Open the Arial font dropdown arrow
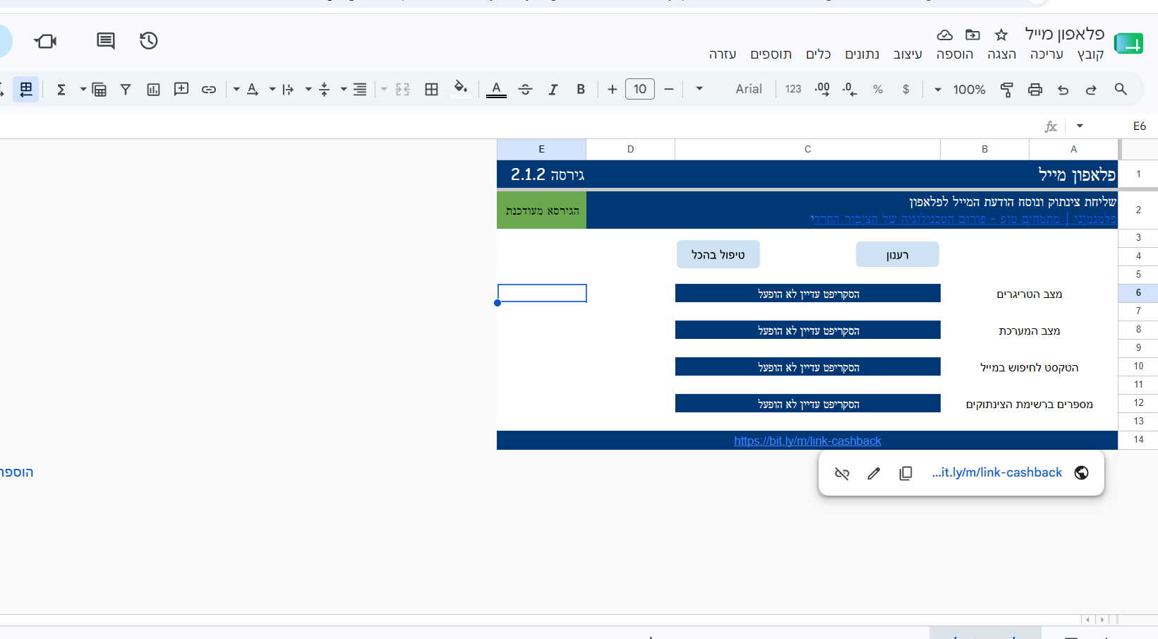1158x639 pixels. coord(699,89)
